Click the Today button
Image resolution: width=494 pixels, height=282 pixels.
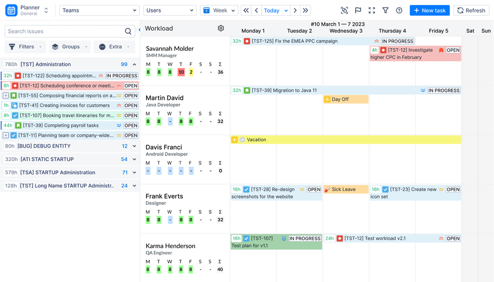[x=271, y=10]
